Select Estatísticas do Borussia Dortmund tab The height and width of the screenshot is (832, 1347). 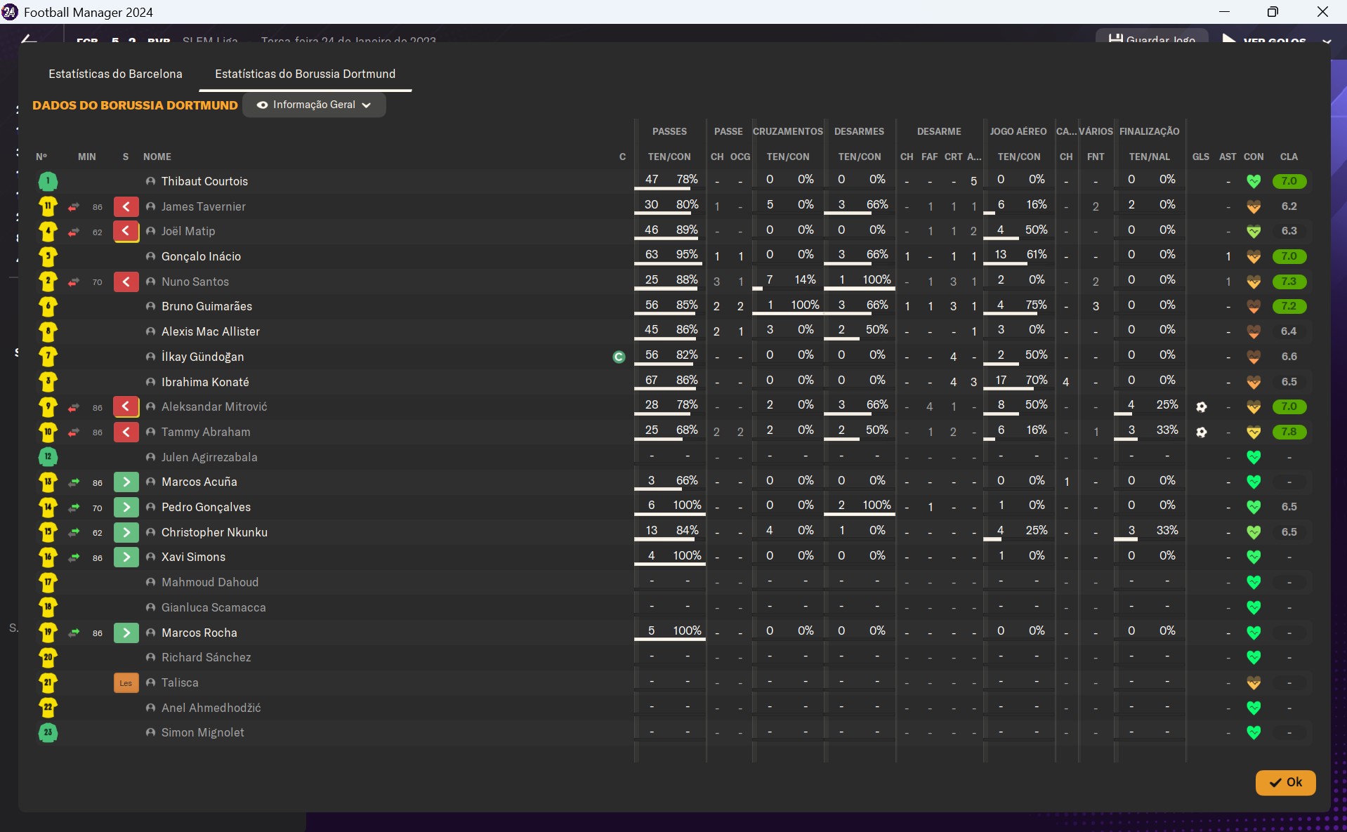pyautogui.click(x=305, y=74)
